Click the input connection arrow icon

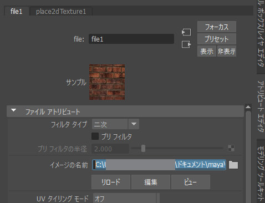186,32
